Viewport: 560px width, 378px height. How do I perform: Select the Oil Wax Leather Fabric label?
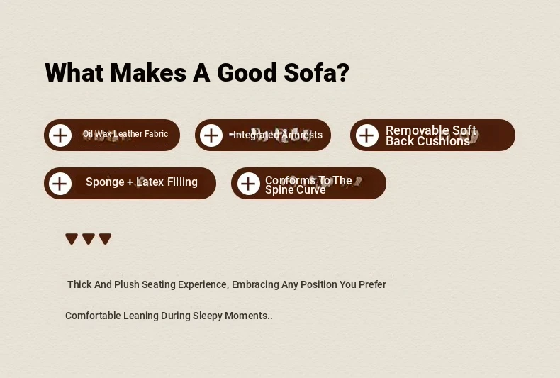tap(125, 134)
